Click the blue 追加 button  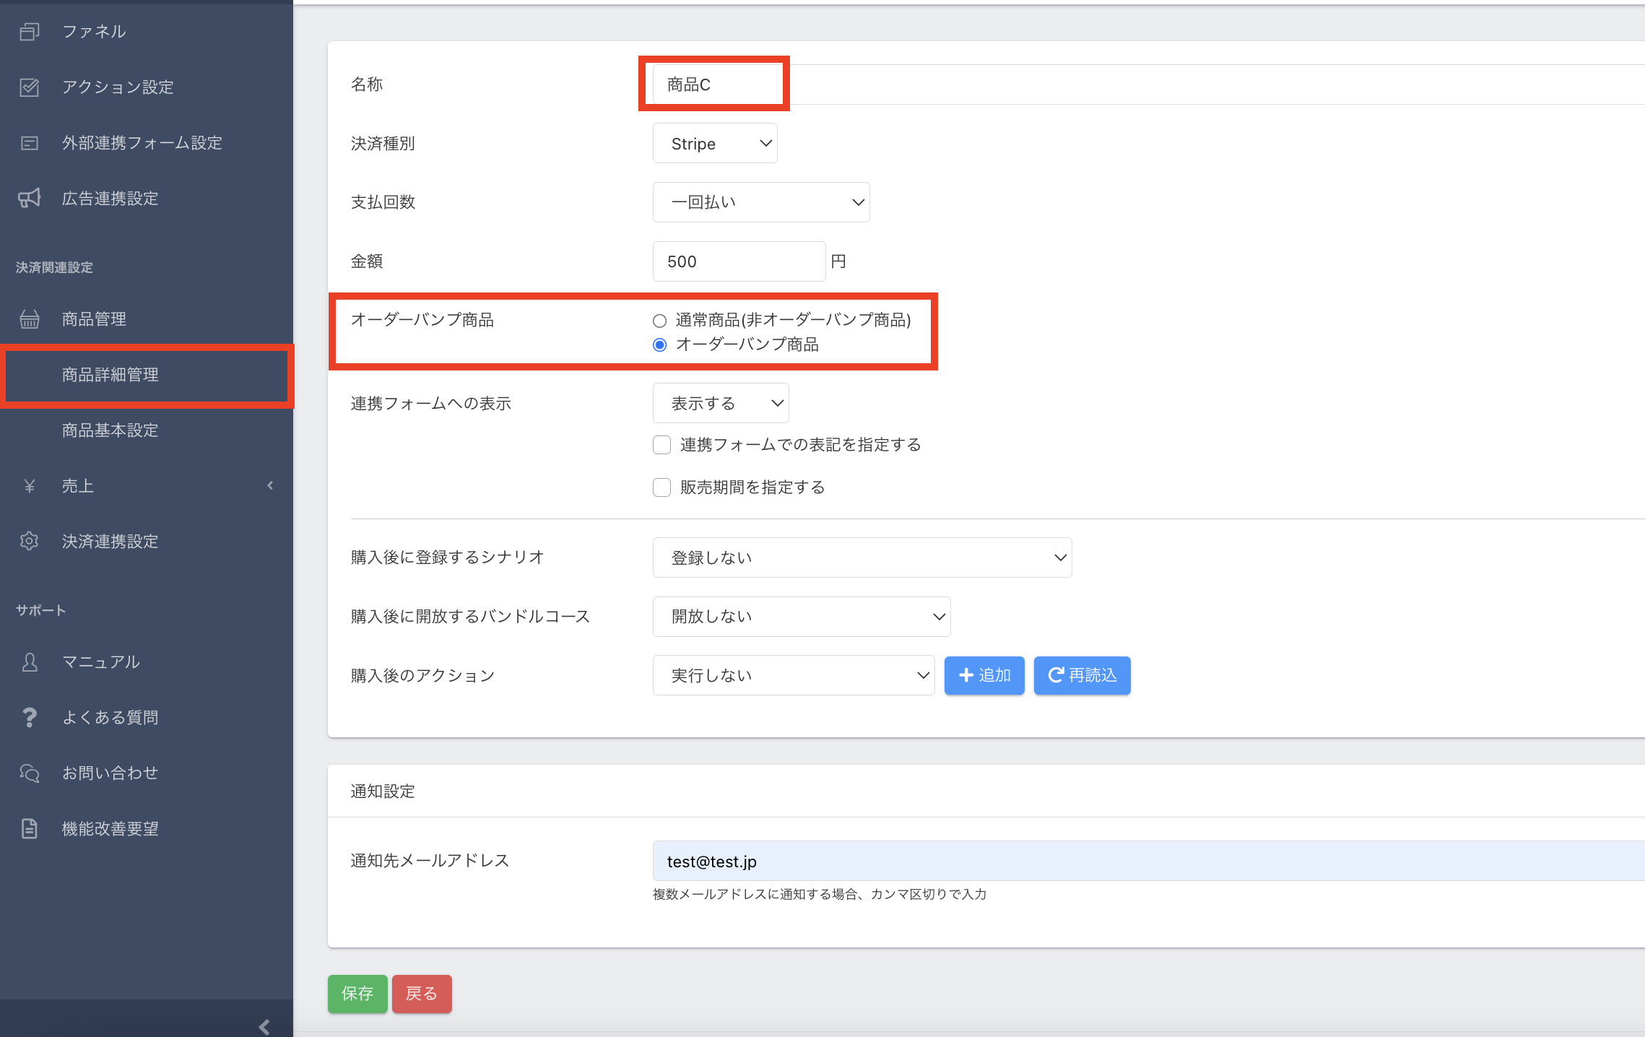pyautogui.click(x=984, y=675)
